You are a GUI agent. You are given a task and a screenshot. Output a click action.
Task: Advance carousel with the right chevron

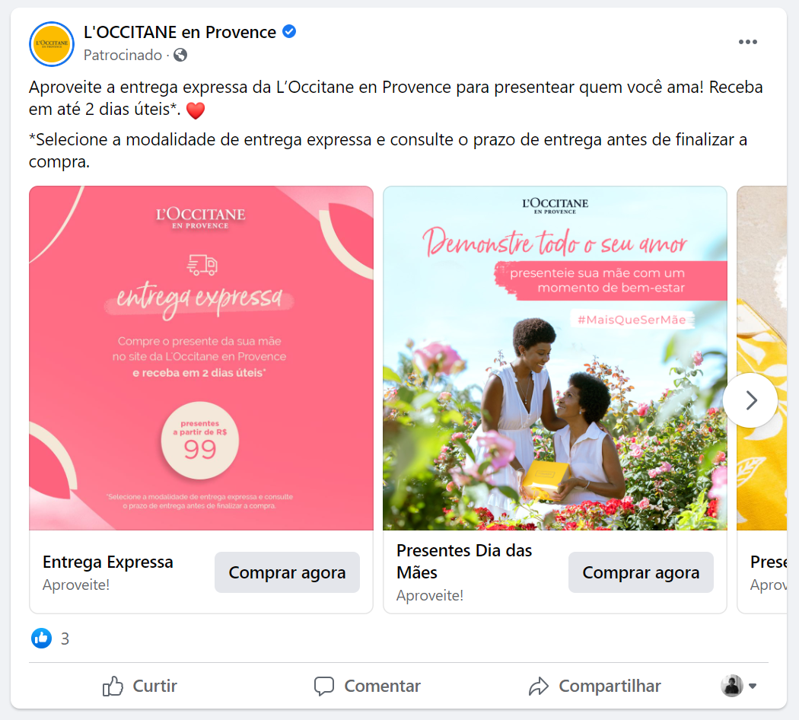tap(750, 400)
